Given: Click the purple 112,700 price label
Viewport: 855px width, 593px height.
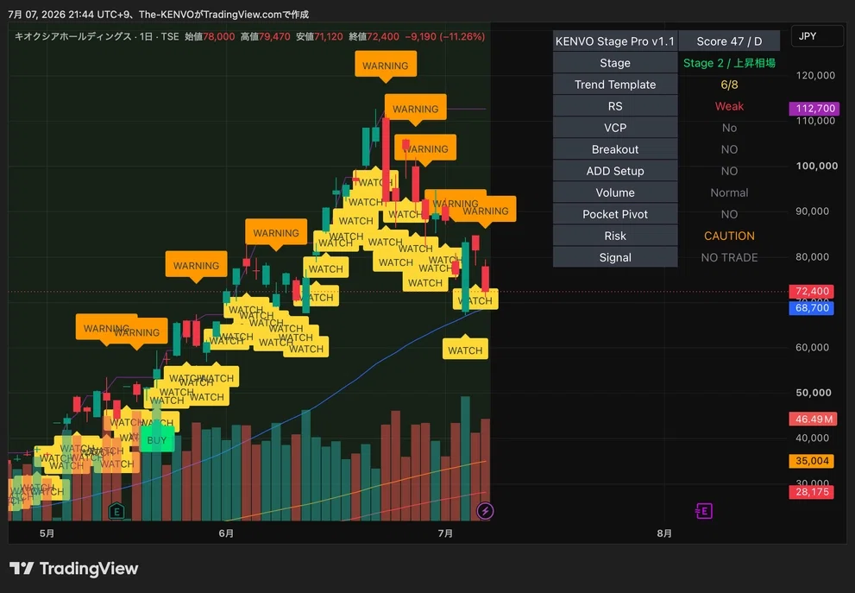Looking at the screenshot, I should click(x=814, y=109).
